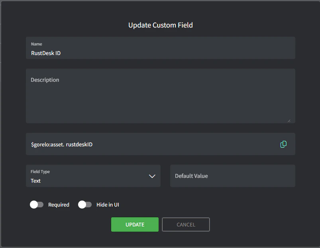Enable the Hide in UI switch
This screenshot has width=320, height=248.
coord(85,205)
